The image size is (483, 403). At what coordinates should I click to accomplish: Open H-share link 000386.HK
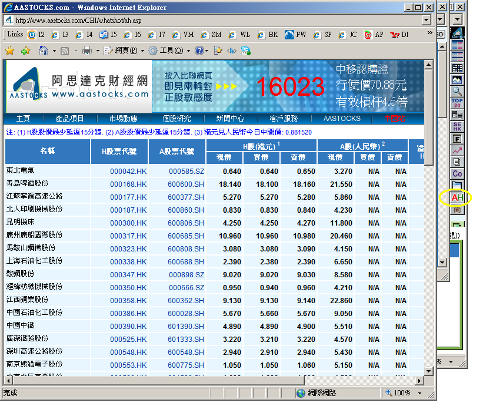128,314
